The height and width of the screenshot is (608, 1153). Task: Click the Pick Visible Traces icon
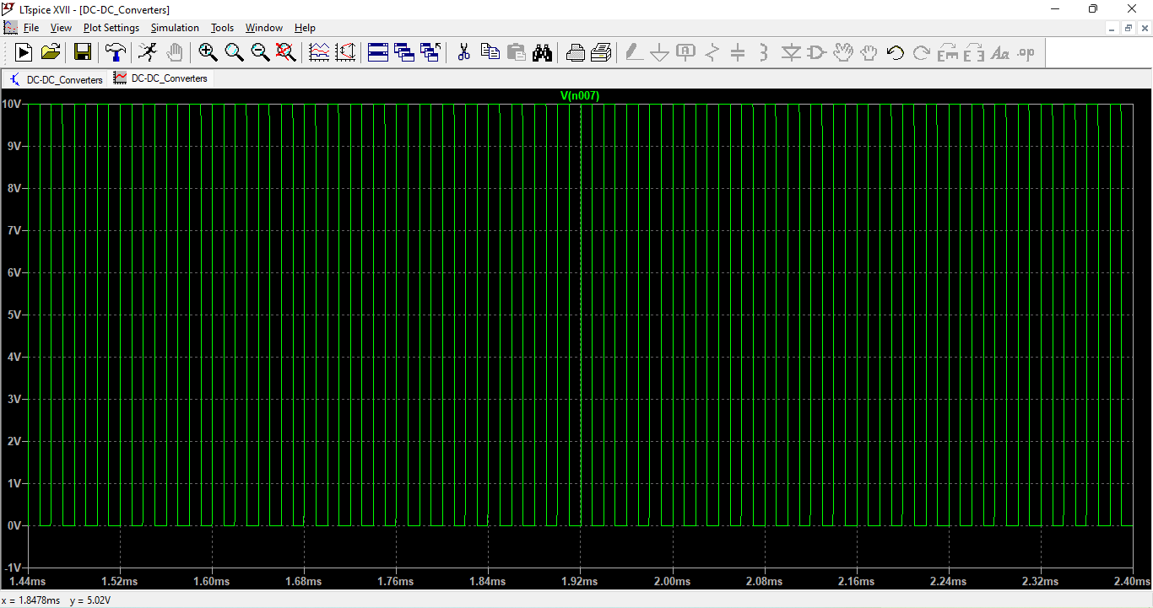click(x=319, y=53)
